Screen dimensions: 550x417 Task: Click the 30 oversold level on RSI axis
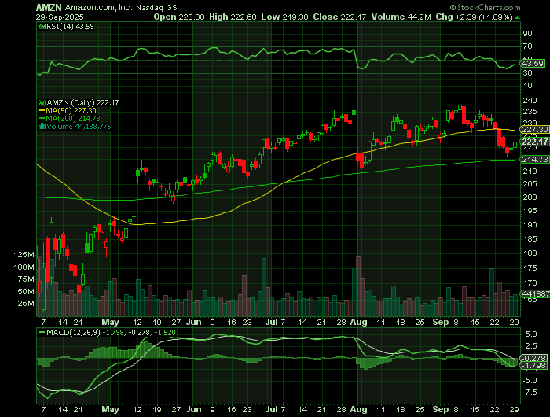pos(527,73)
